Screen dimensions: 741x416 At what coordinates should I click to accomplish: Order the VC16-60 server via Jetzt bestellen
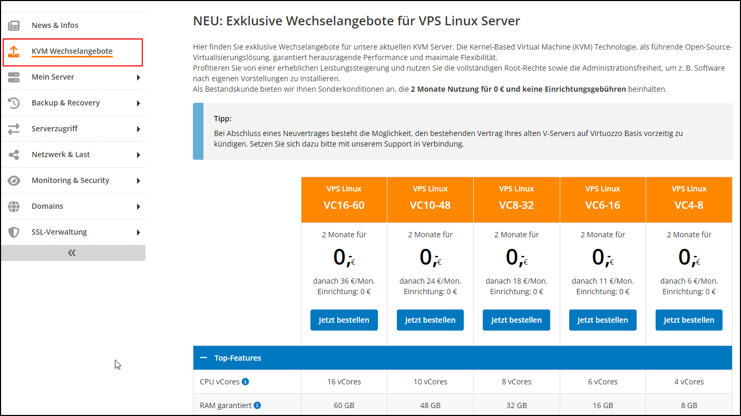coord(344,320)
